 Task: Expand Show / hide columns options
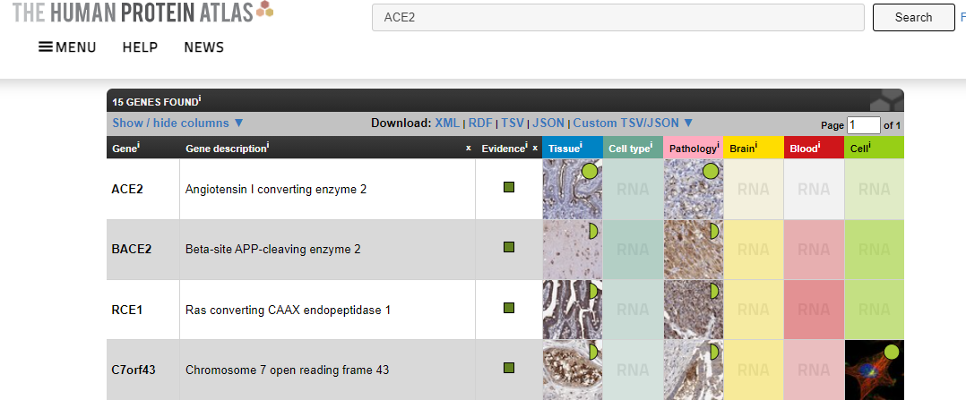[x=178, y=123]
